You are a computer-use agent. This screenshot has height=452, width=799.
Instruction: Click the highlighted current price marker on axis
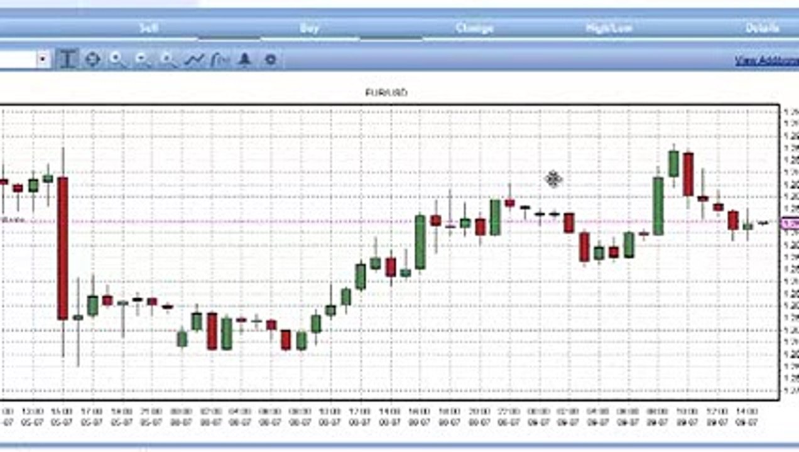[790, 223]
